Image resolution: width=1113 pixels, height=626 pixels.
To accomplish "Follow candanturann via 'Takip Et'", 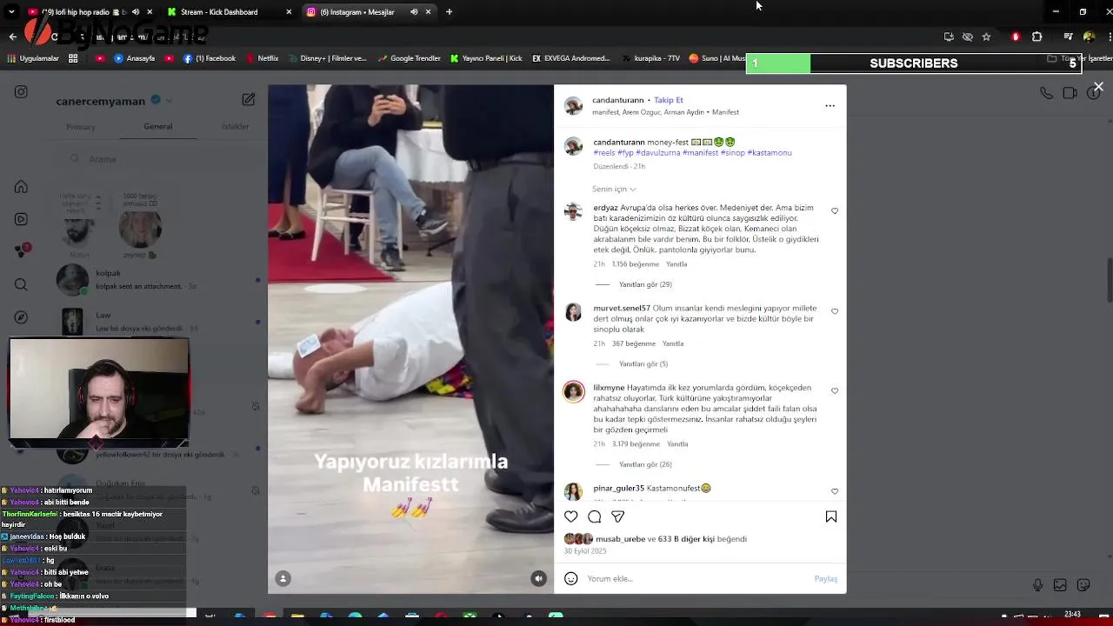I will coord(669,100).
